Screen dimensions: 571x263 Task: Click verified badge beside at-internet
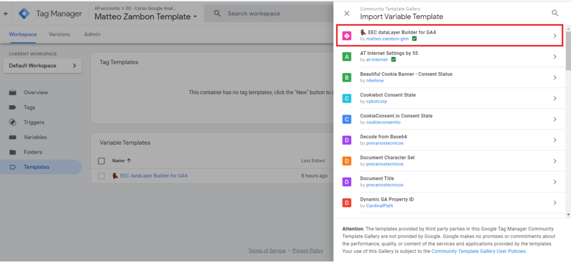393,59
